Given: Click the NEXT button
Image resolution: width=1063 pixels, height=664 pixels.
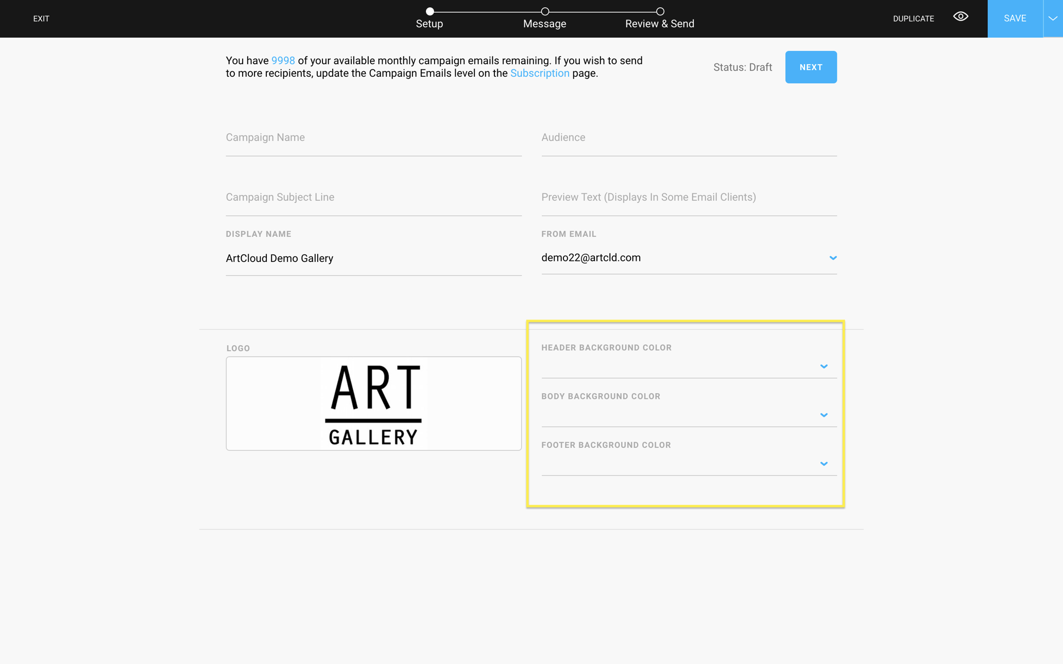Looking at the screenshot, I should (x=811, y=67).
